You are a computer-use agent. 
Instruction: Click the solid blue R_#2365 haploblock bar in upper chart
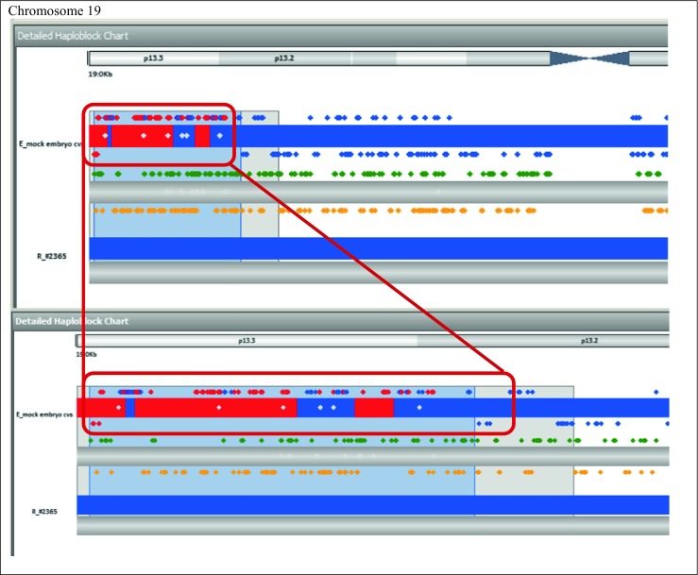(x=378, y=248)
